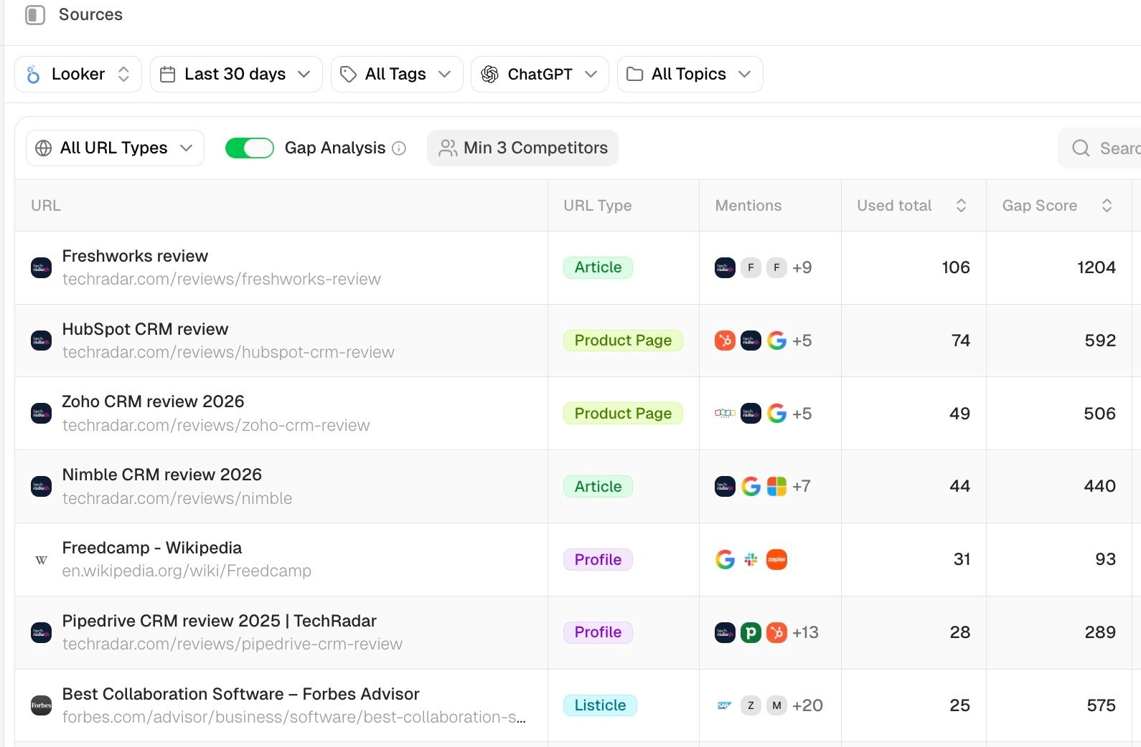Click the TechRadar favicon on Freshworks row

pyautogui.click(x=42, y=268)
